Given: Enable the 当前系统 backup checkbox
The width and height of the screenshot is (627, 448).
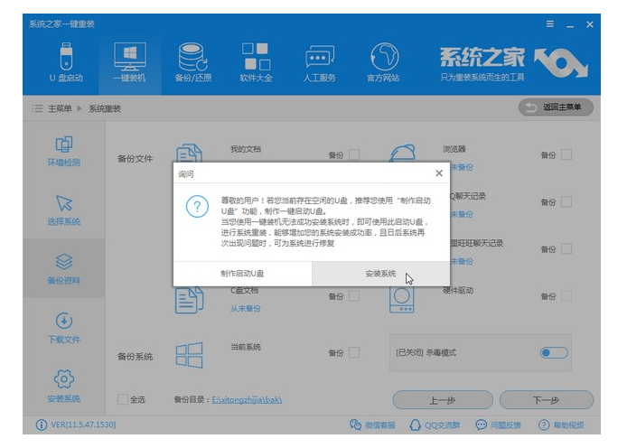Looking at the screenshot, I should coord(354,352).
